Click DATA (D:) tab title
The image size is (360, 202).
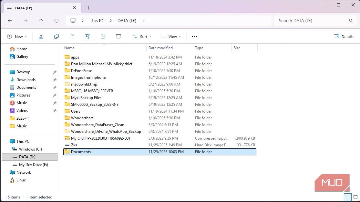(24, 8)
